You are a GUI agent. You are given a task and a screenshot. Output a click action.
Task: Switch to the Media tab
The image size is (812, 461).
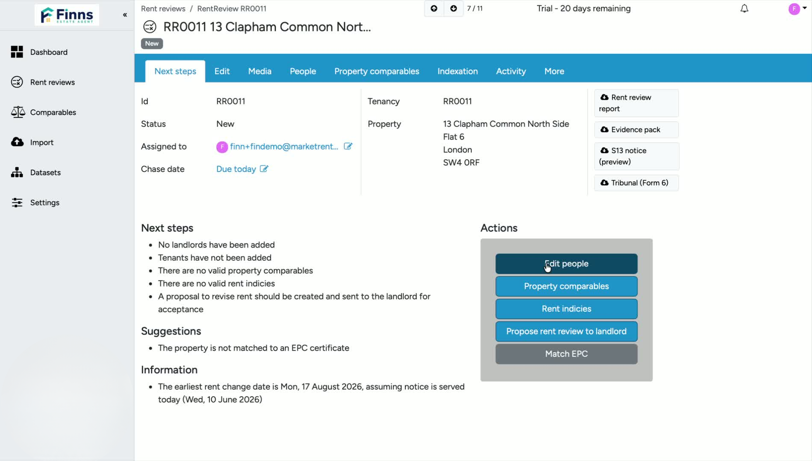tap(260, 71)
